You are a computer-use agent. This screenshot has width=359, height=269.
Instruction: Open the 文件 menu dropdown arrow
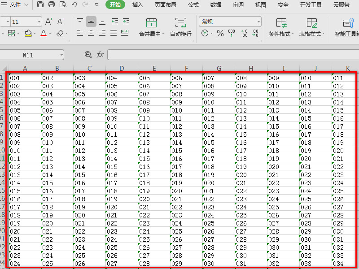click(x=26, y=4)
